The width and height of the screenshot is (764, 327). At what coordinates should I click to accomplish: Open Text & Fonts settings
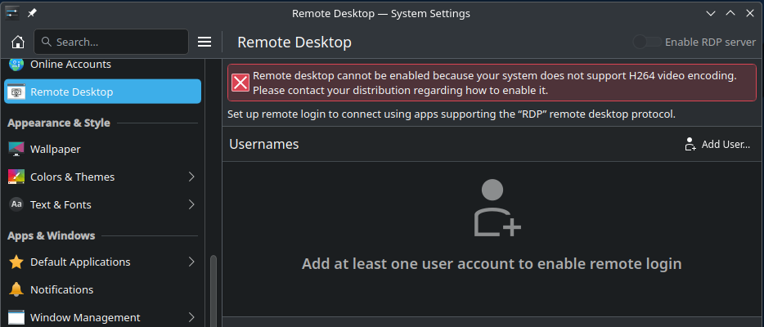[103, 204]
